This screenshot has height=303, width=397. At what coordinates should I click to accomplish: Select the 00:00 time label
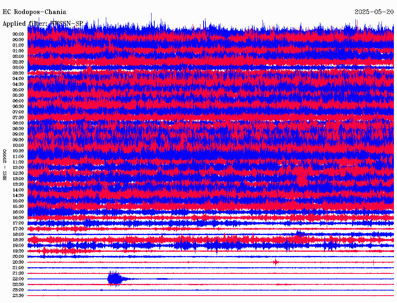pyautogui.click(x=18, y=34)
